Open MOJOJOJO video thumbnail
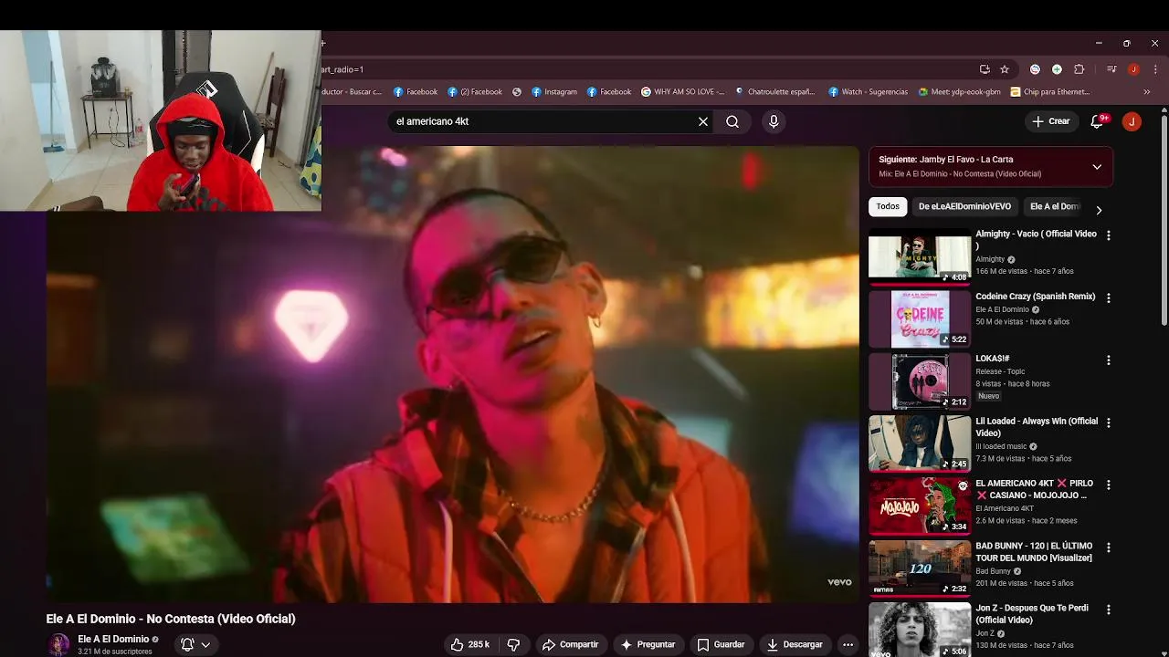The height and width of the screenshot is (657, 1169). [920, 505]
